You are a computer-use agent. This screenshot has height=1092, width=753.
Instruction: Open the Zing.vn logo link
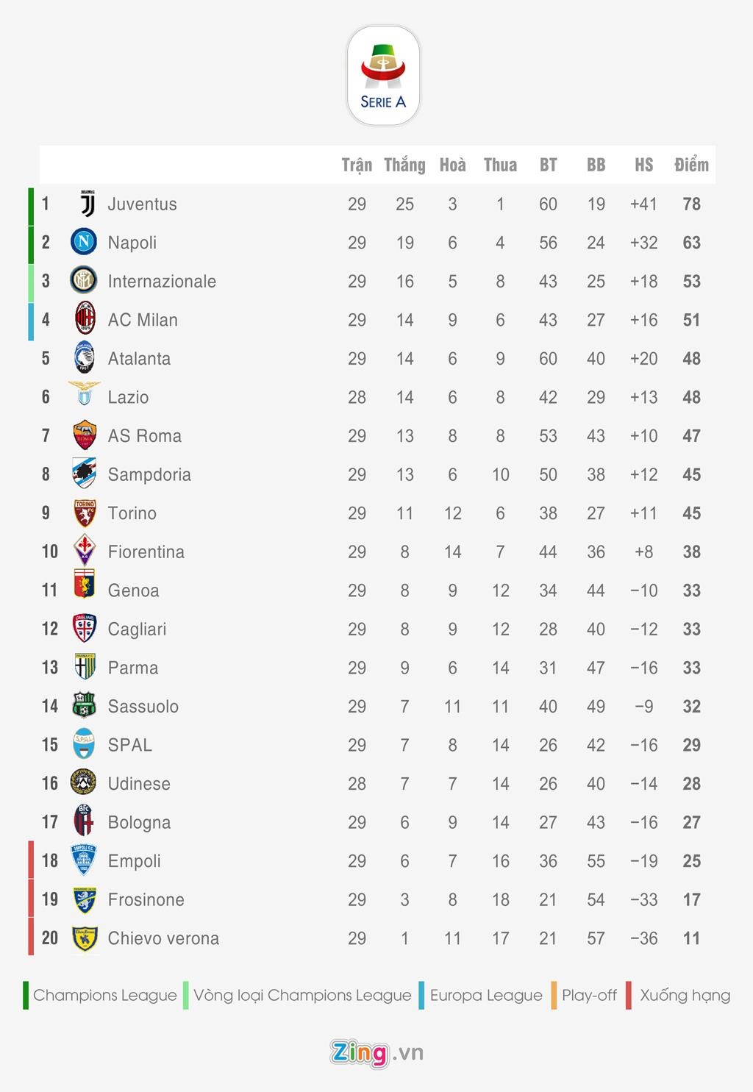[x=376, y=1053]
